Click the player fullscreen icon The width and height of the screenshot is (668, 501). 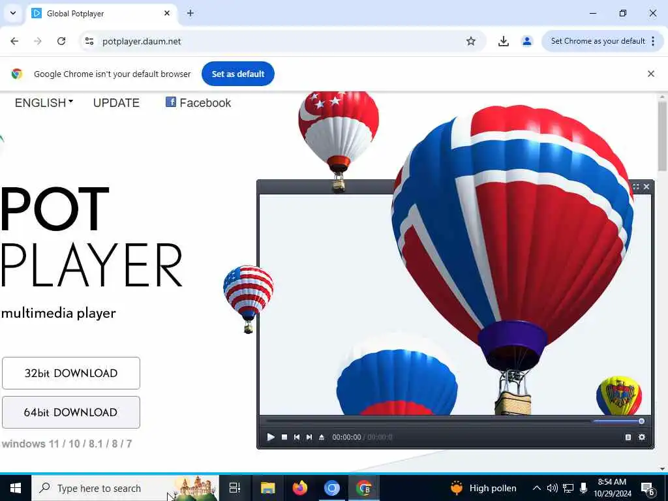click(x=636, y=187)
